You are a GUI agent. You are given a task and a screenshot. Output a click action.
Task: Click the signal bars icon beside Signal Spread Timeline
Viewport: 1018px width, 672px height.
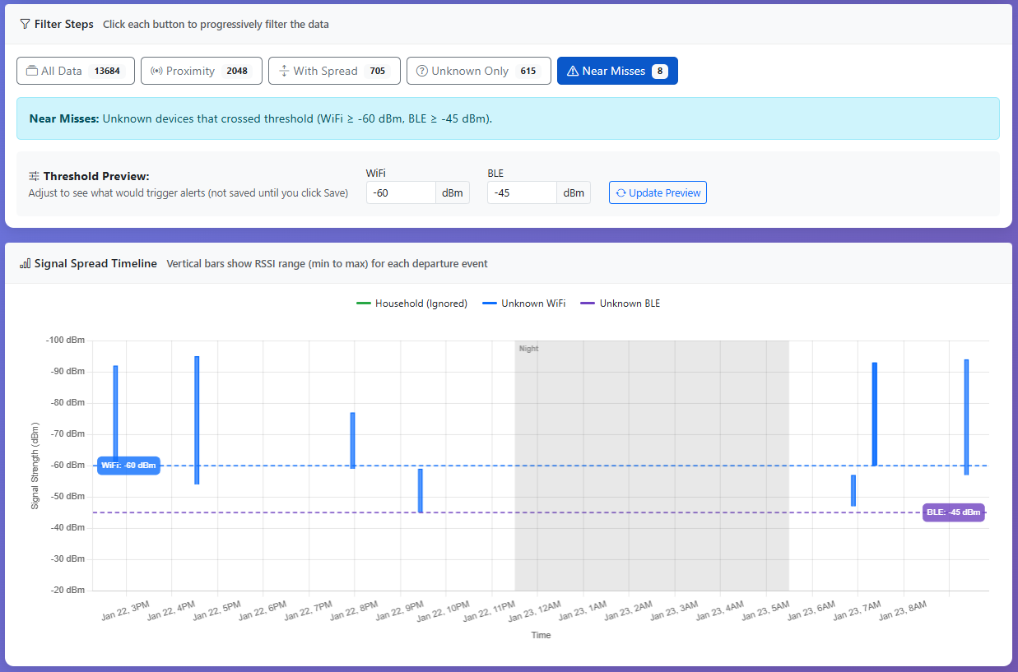[25, 264]
